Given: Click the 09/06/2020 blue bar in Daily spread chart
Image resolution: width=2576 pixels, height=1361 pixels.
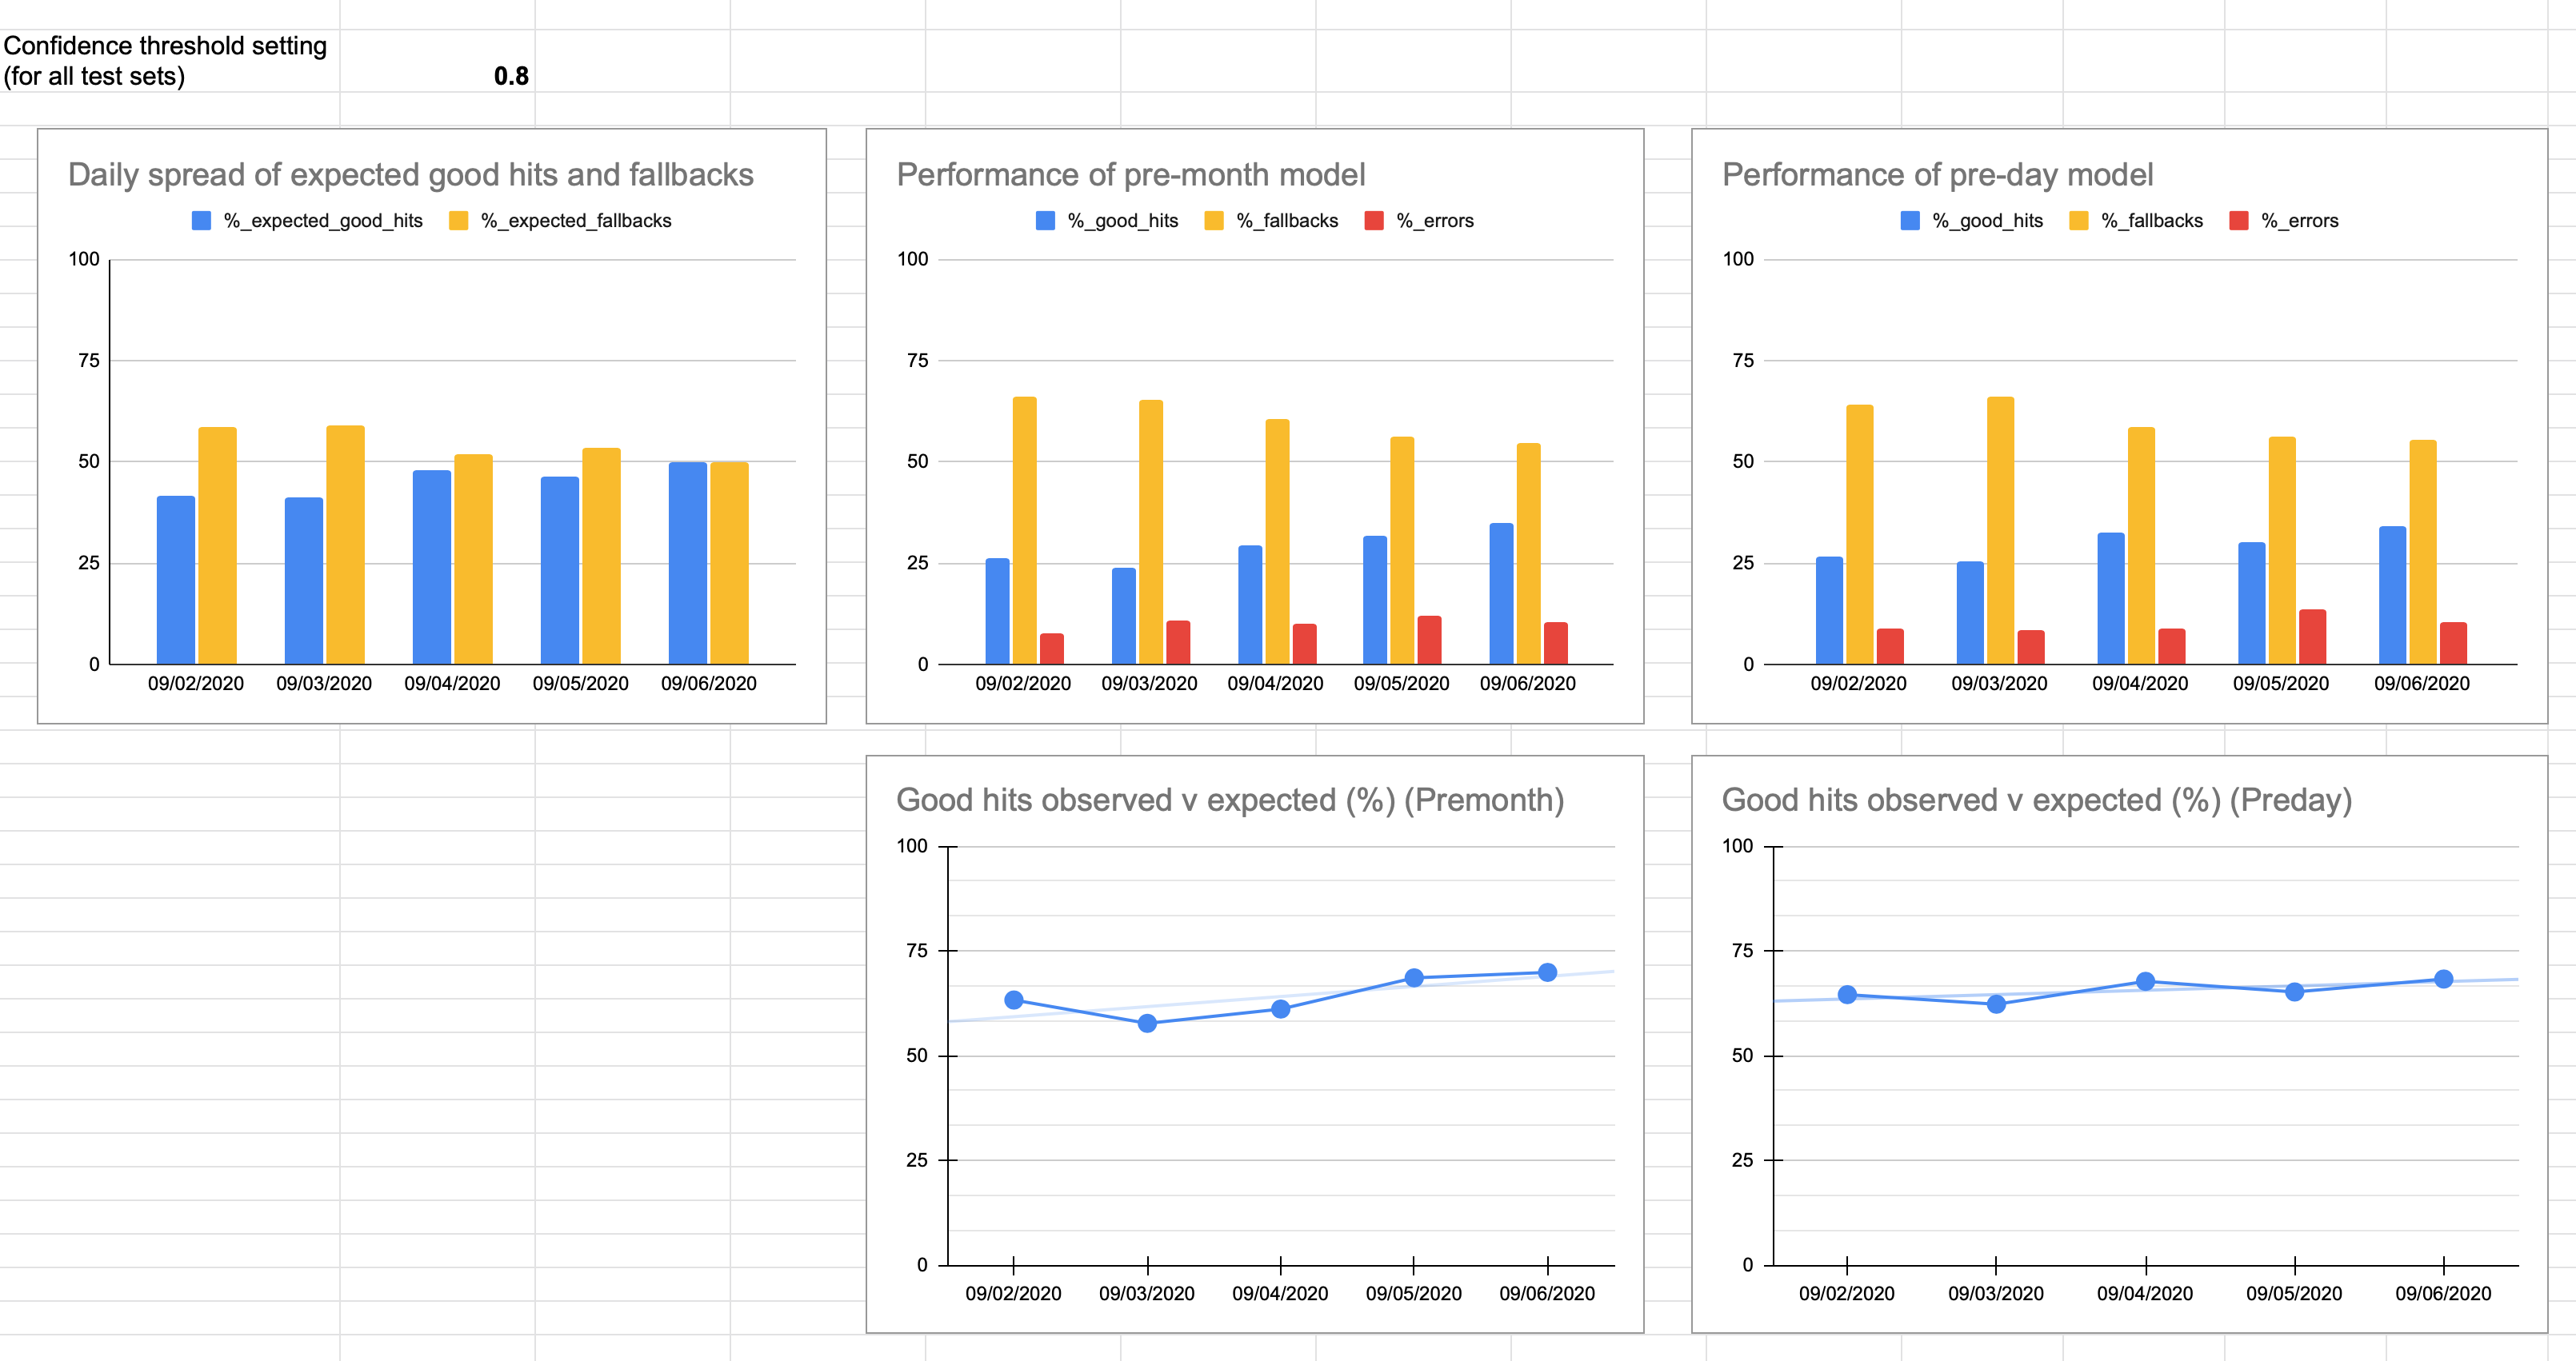Looking at the screenshot, I should [x=687, y=563].
